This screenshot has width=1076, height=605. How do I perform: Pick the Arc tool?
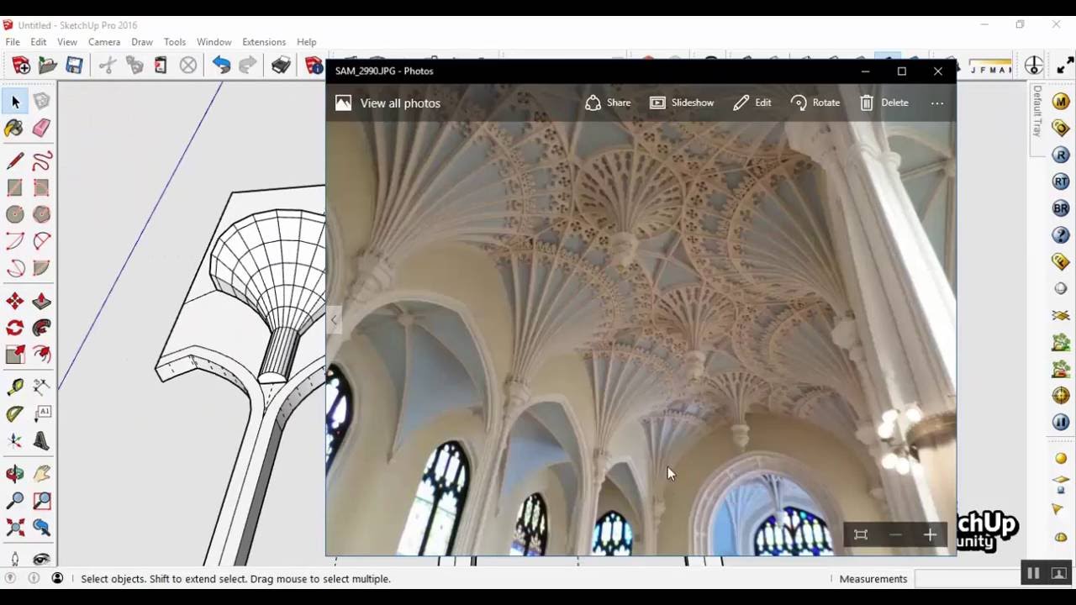tap(15, 242)
